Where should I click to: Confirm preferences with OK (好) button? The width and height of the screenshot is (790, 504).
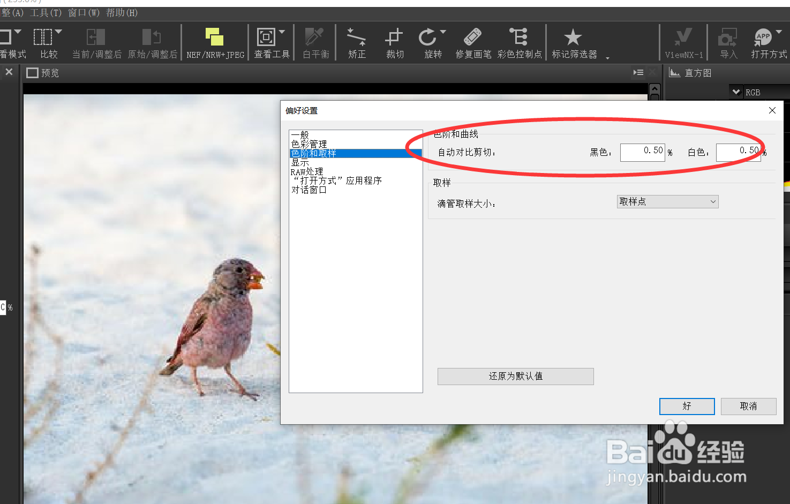pos(687,407)
